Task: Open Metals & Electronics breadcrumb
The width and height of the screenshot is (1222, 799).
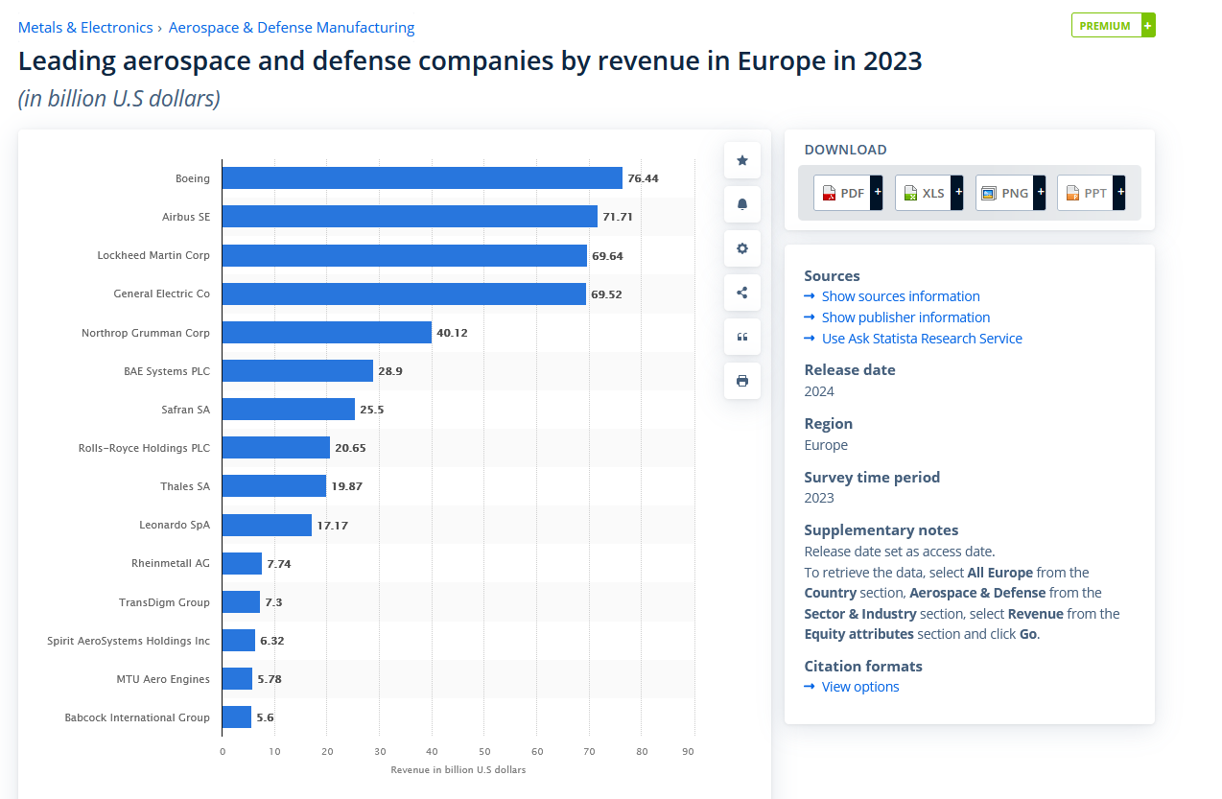Action: click(x=85, y=28)
